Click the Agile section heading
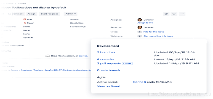The height and width of the screenshot is (99, 213). tap(101, 77)
